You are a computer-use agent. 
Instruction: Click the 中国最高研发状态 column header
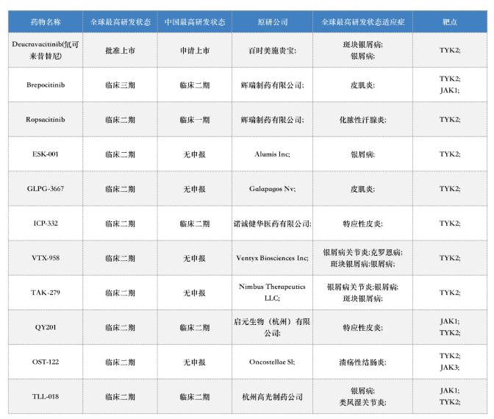click(195, 22)
